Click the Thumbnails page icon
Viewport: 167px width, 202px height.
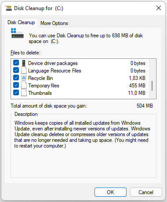point(24,93)
